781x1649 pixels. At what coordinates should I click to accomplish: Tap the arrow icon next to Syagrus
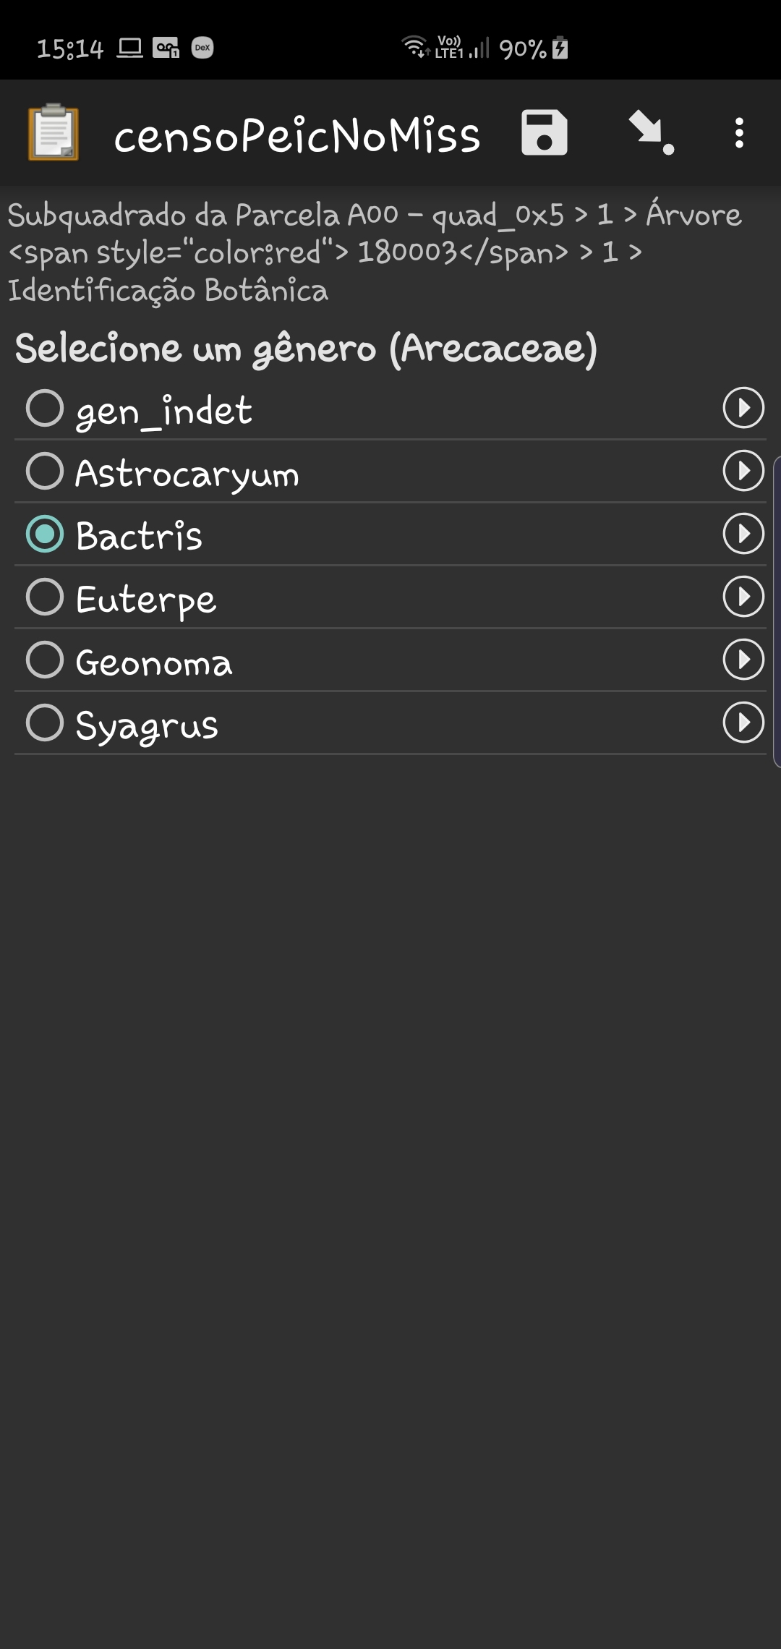point(743,723)
